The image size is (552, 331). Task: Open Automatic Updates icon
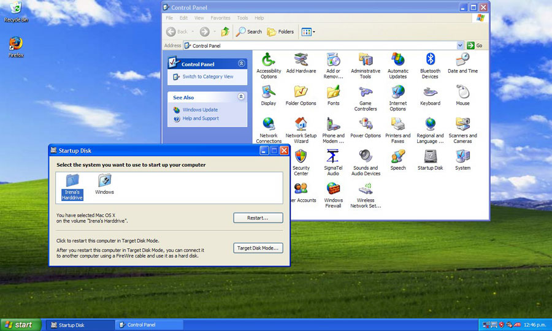click(398, 66)
